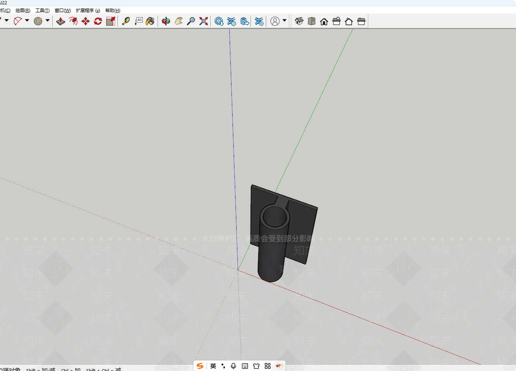This screenshot has height=371, width=516.
Task: Open the 3D Warehouse icon
Action: pyautogui.click(x=219, y=21)
